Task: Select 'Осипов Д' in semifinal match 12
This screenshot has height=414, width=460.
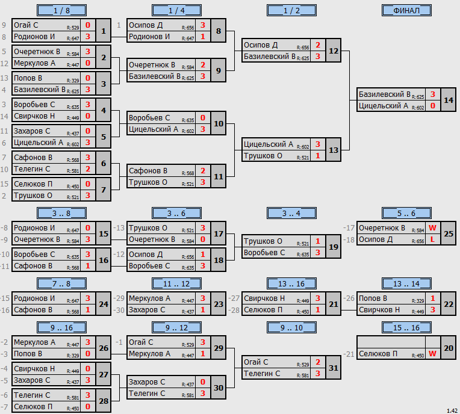Action: [x=261, y=45]
